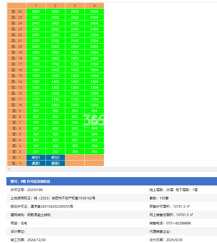Click unit 2403 in the table
Viewport: 217px width, 243px height.
coord(75,23)
